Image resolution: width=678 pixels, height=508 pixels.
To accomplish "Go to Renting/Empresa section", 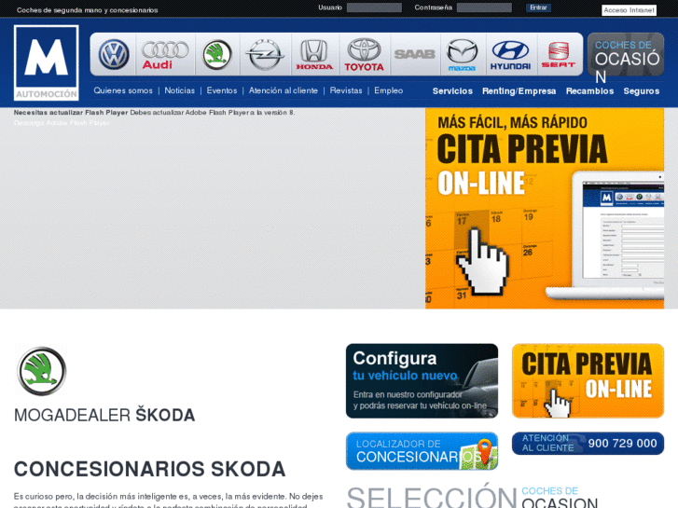I will tap(519, 91).
